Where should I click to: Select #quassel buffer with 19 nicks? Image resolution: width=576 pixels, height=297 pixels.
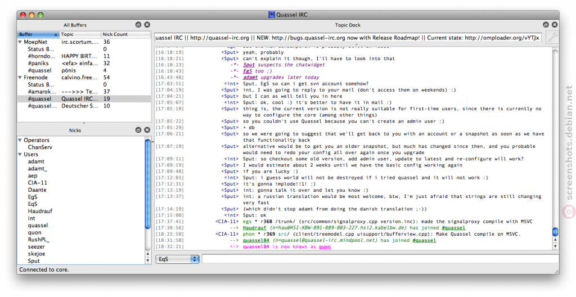(x=84, y=99)
